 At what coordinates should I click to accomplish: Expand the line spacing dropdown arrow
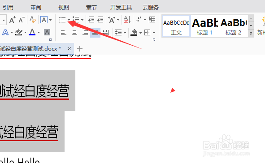pos(125,33)
